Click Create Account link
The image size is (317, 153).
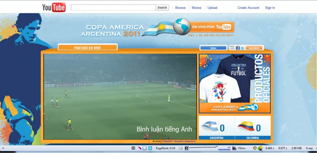tap(248, 8)
